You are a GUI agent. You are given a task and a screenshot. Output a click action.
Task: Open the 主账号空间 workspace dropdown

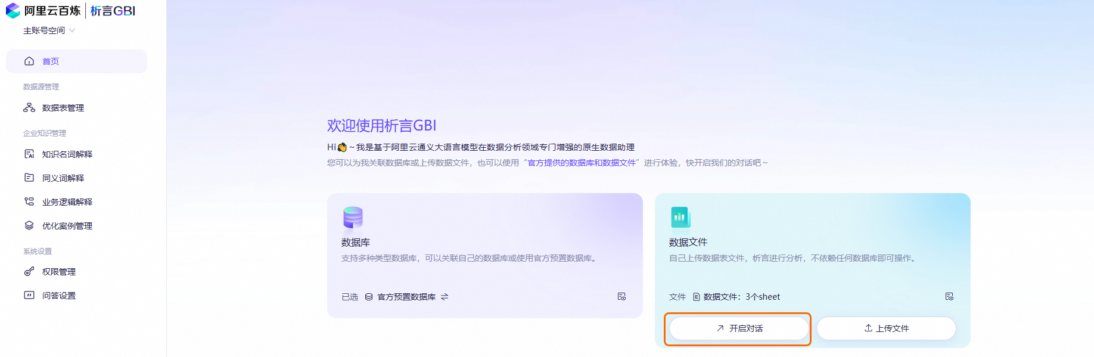(x=49, y=30)
